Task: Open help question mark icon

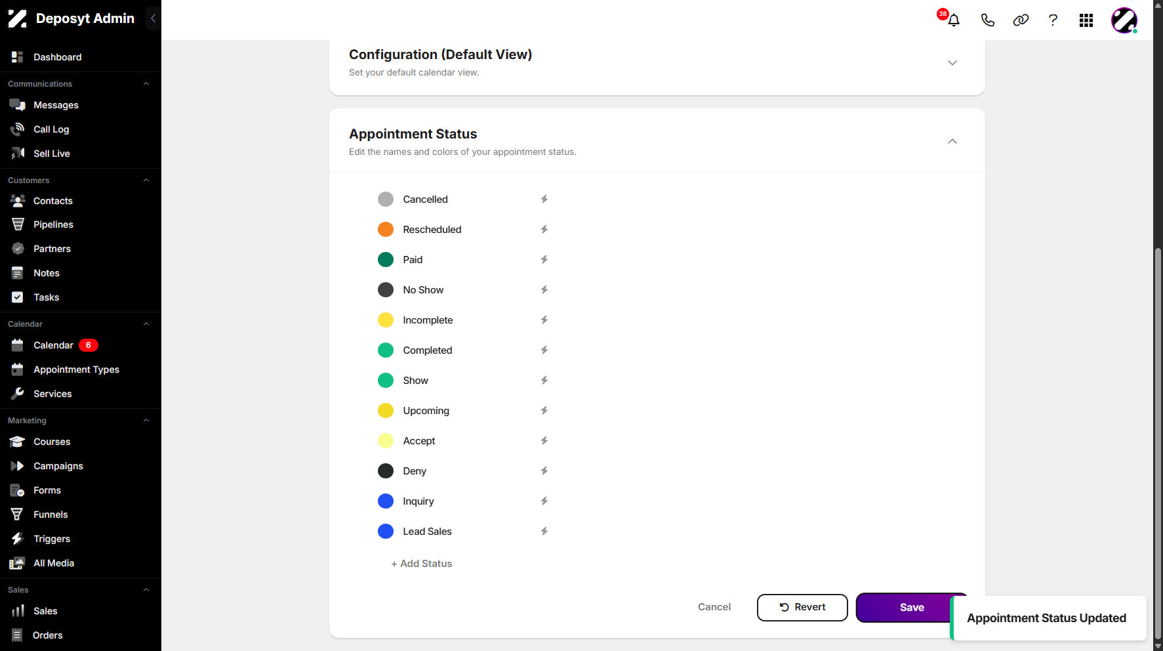Action: 1053,20
